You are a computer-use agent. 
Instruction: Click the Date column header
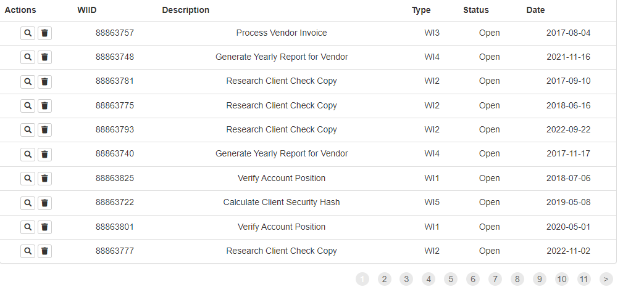pos(535,10)
